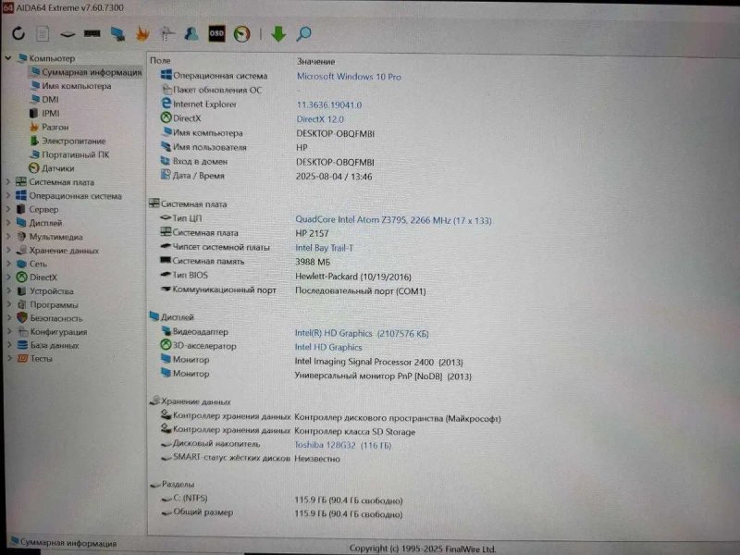Select the Системная память row

(245, 262)
